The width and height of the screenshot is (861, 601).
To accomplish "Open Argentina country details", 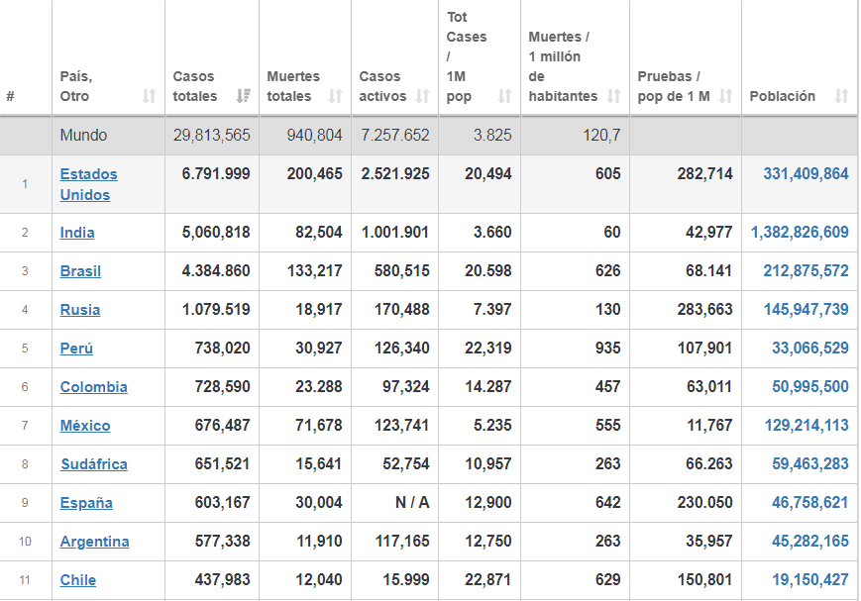I will click(x=94, y=542).
